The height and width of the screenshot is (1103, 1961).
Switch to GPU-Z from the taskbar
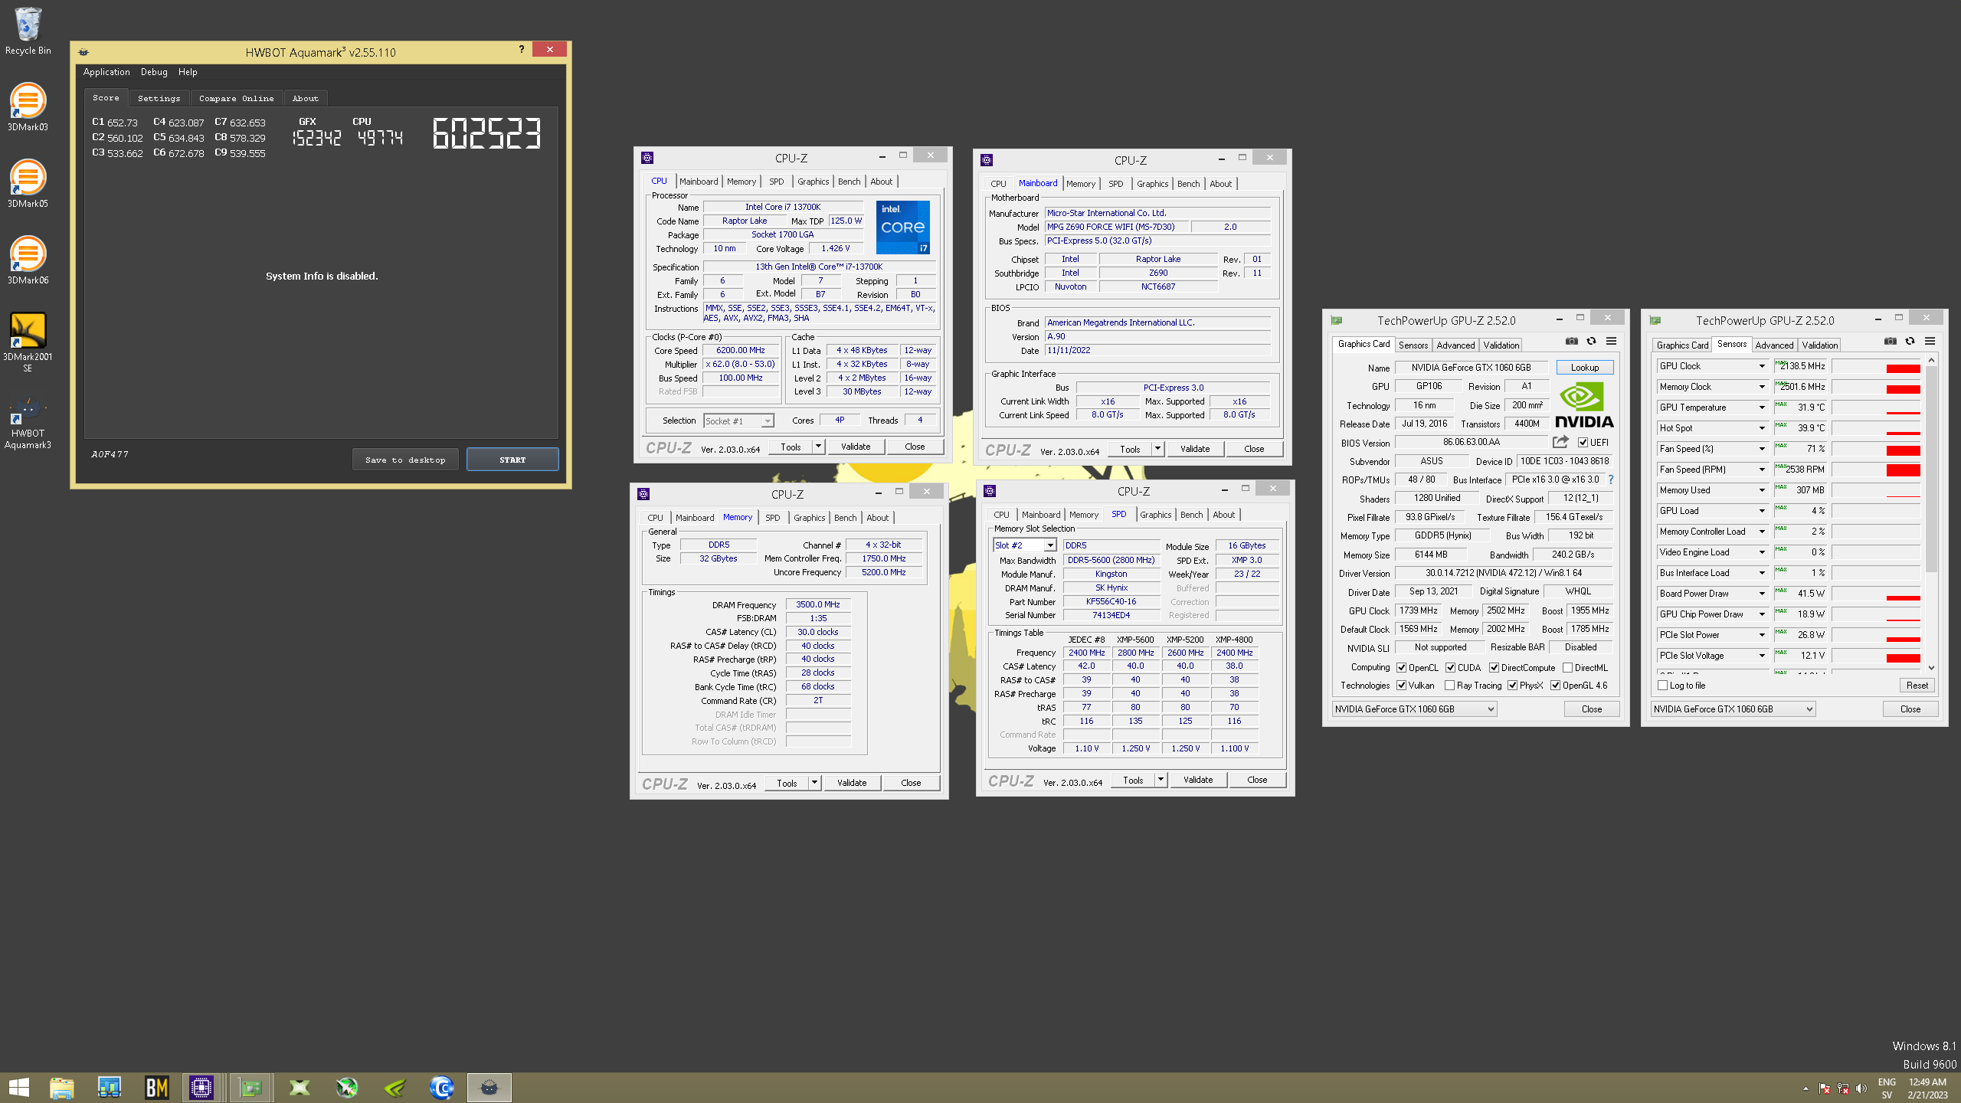click(250, 1087)
